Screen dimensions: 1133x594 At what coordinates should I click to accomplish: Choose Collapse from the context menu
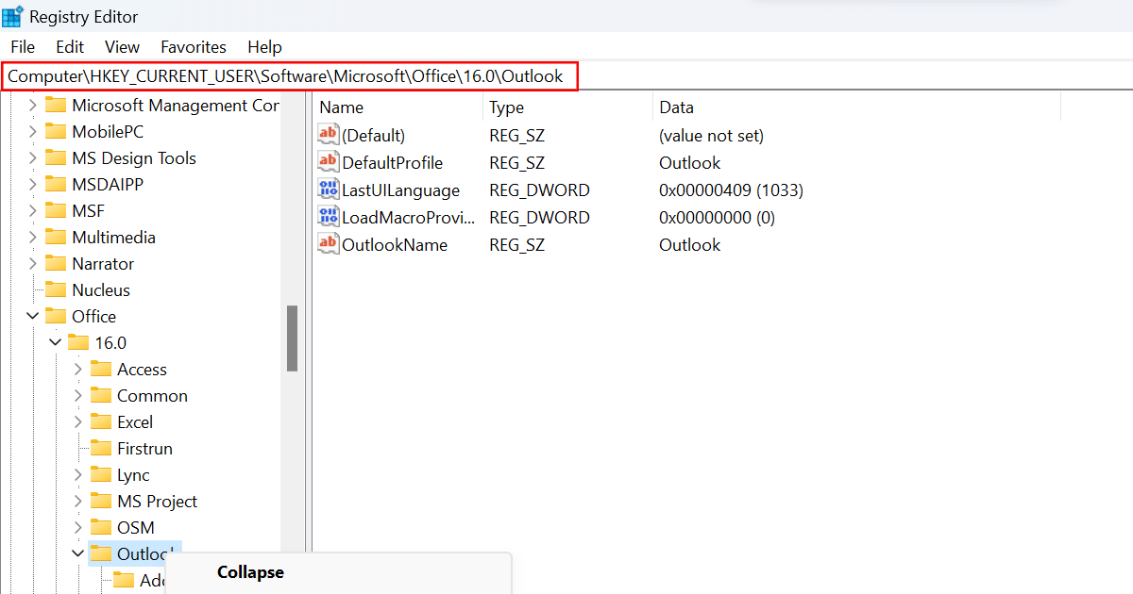pos(250,572)
